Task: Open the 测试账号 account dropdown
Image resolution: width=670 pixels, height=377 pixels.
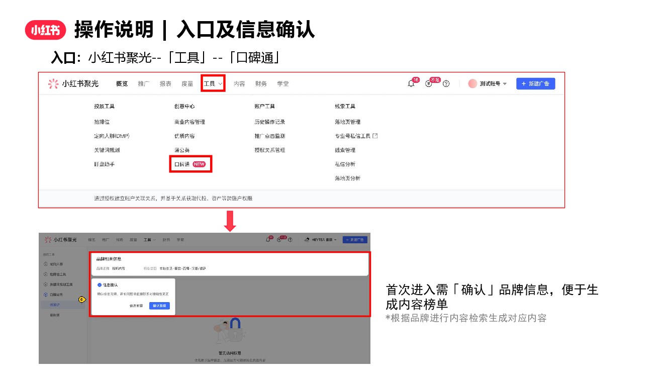Action: tap(505, 84)
